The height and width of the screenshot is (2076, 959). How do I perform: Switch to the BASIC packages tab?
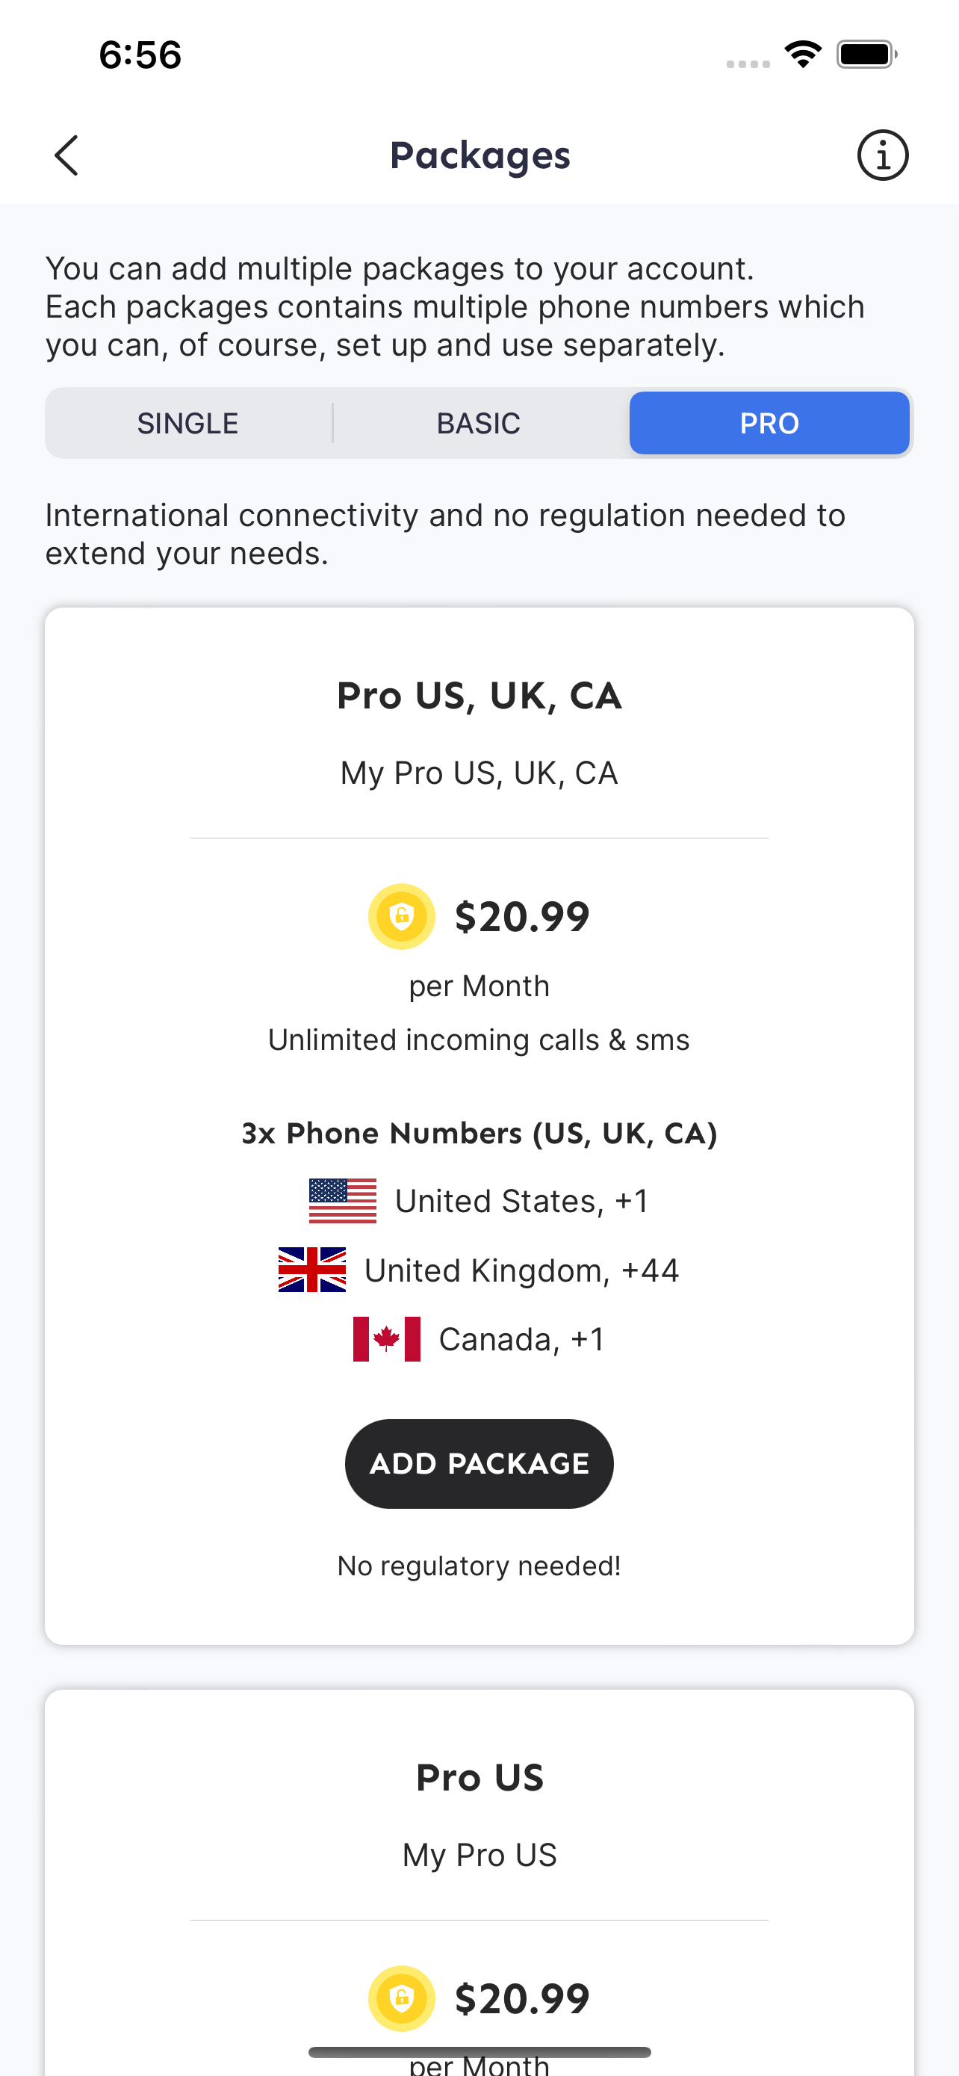[x=479, y=423]
